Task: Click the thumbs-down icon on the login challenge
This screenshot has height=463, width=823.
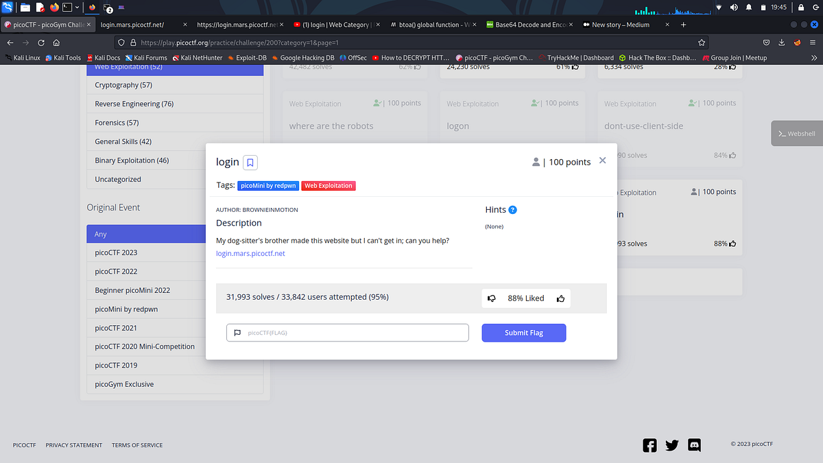Action: [492, 298]
